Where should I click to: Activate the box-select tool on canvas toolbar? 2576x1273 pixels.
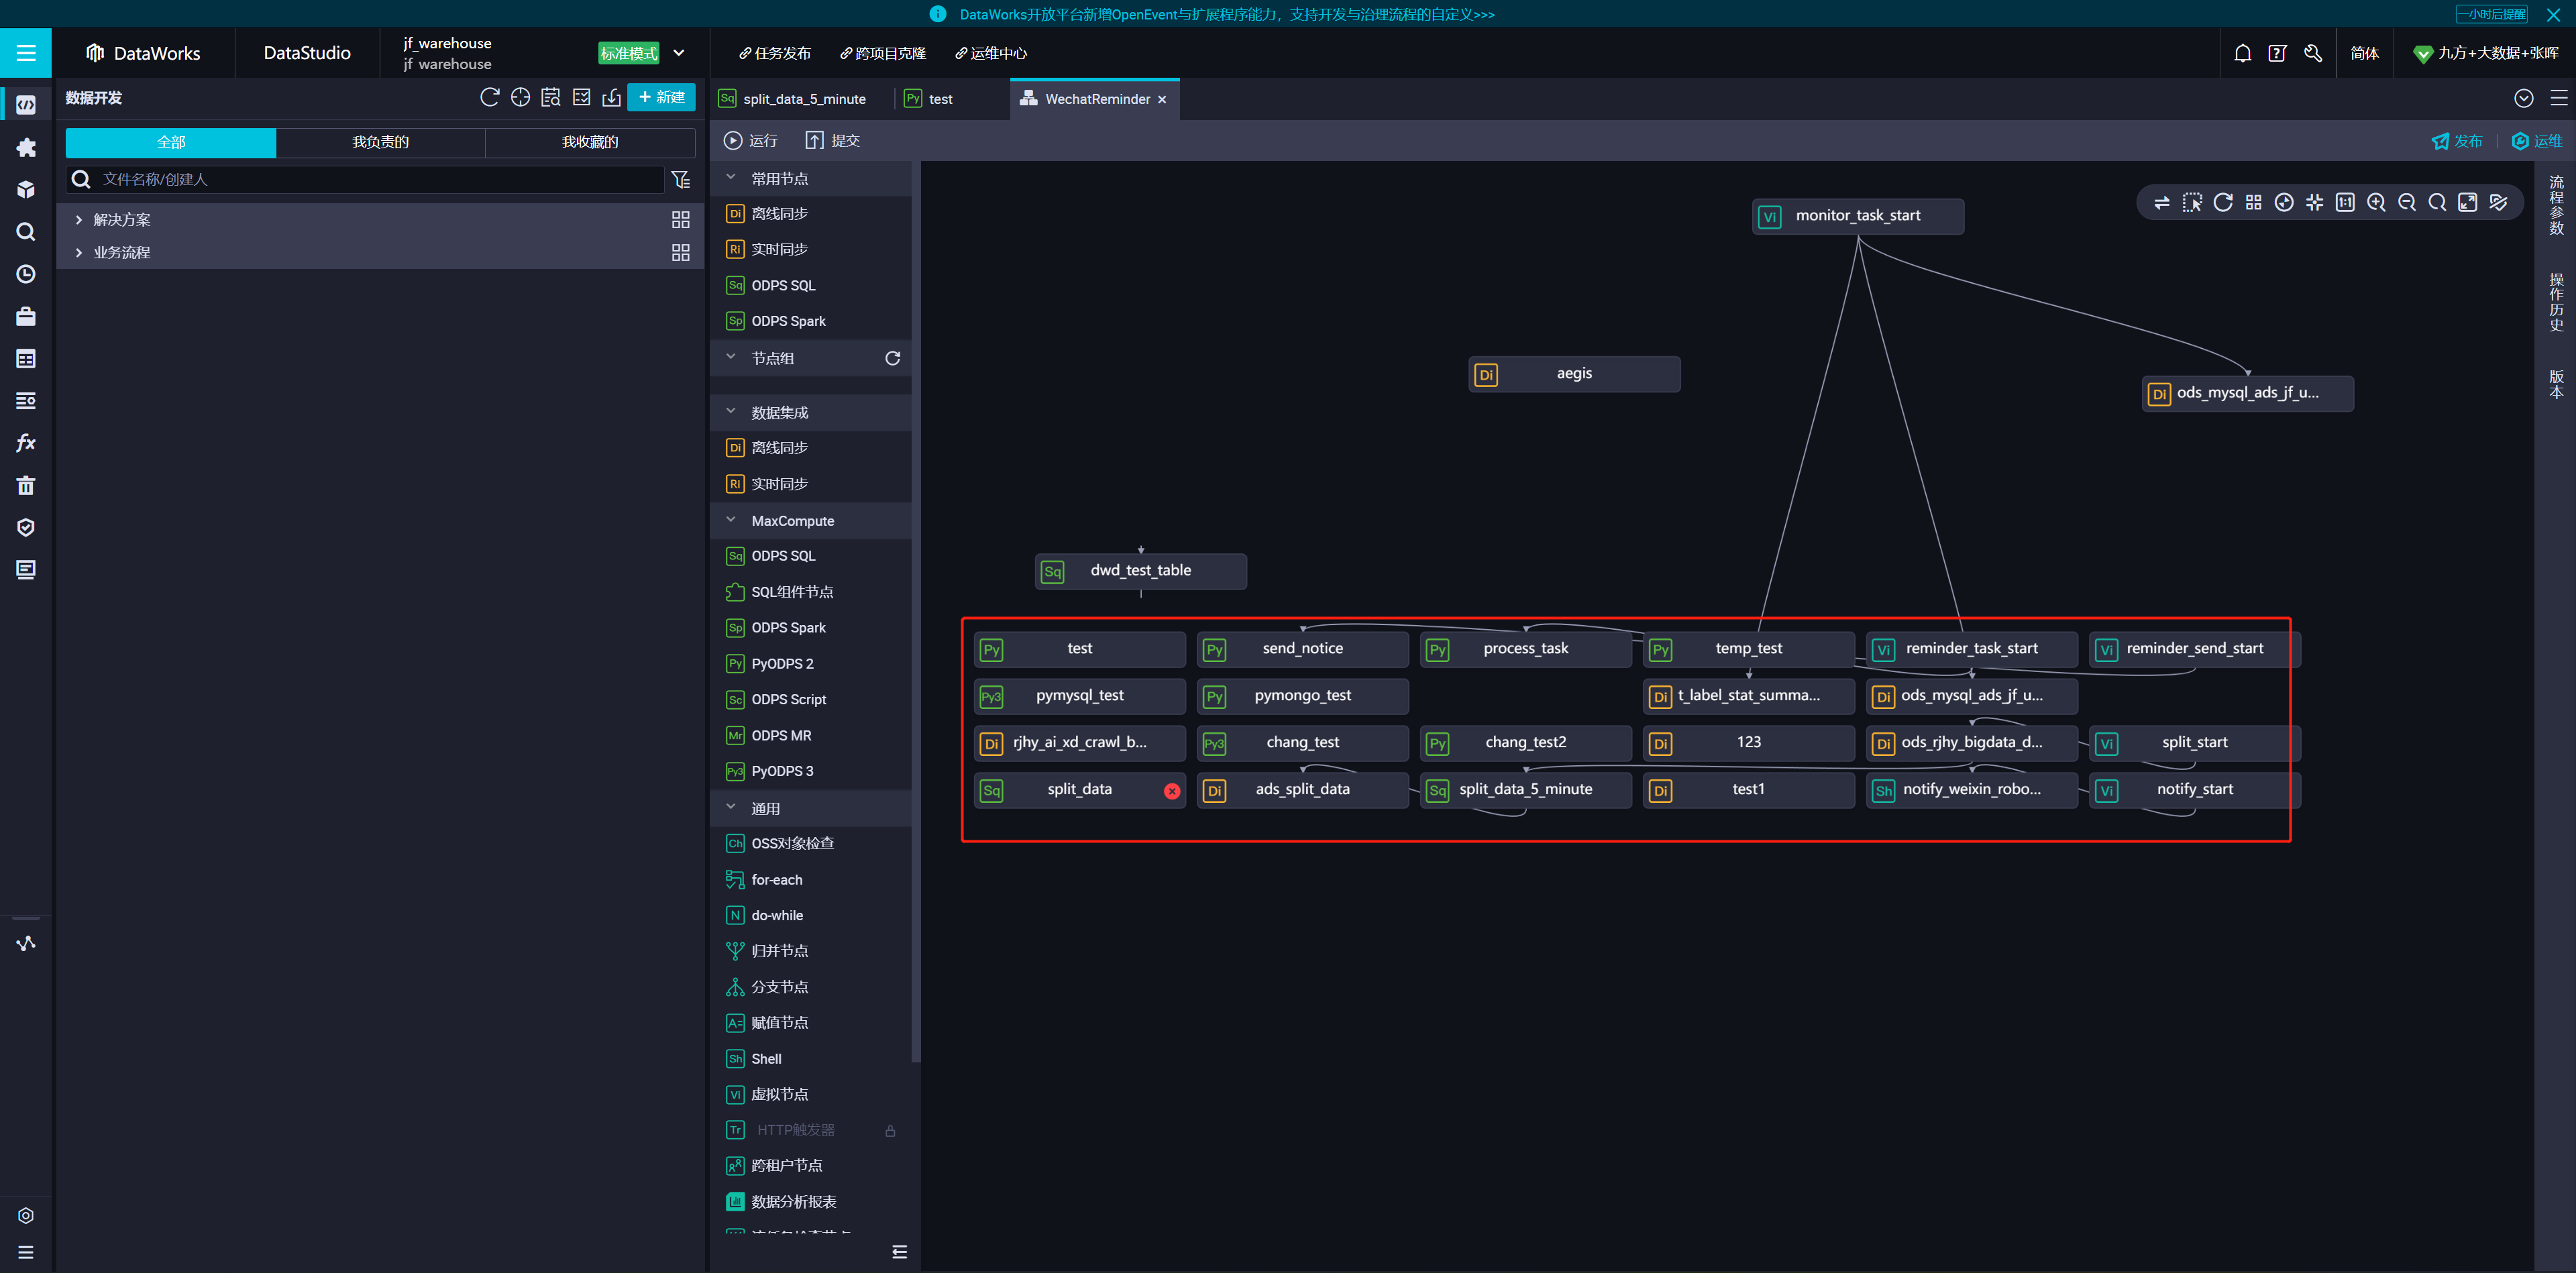tap(2192, 202)
